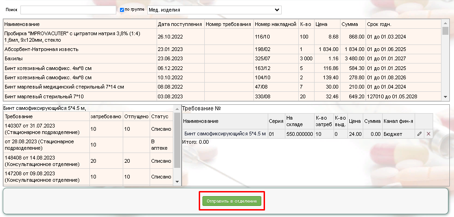
Task: Click top table scrollbar up arrow
Action: 445,22
